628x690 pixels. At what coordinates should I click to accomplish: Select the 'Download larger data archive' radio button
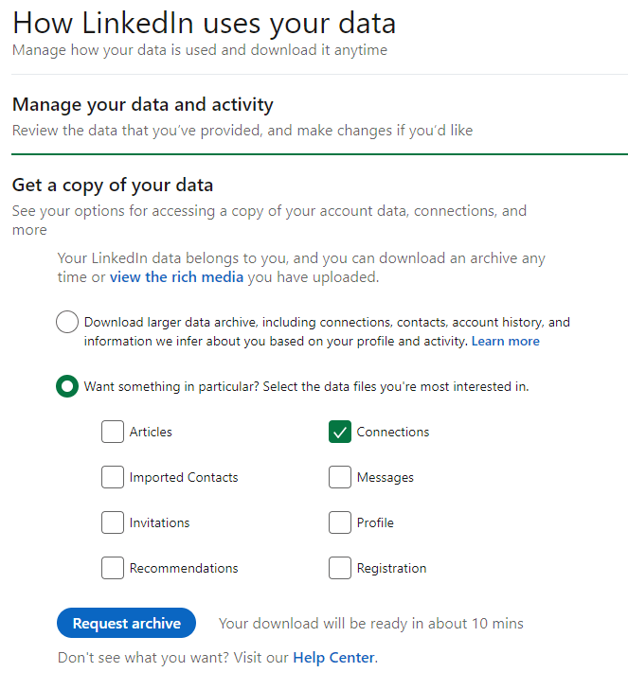point(67,322)
